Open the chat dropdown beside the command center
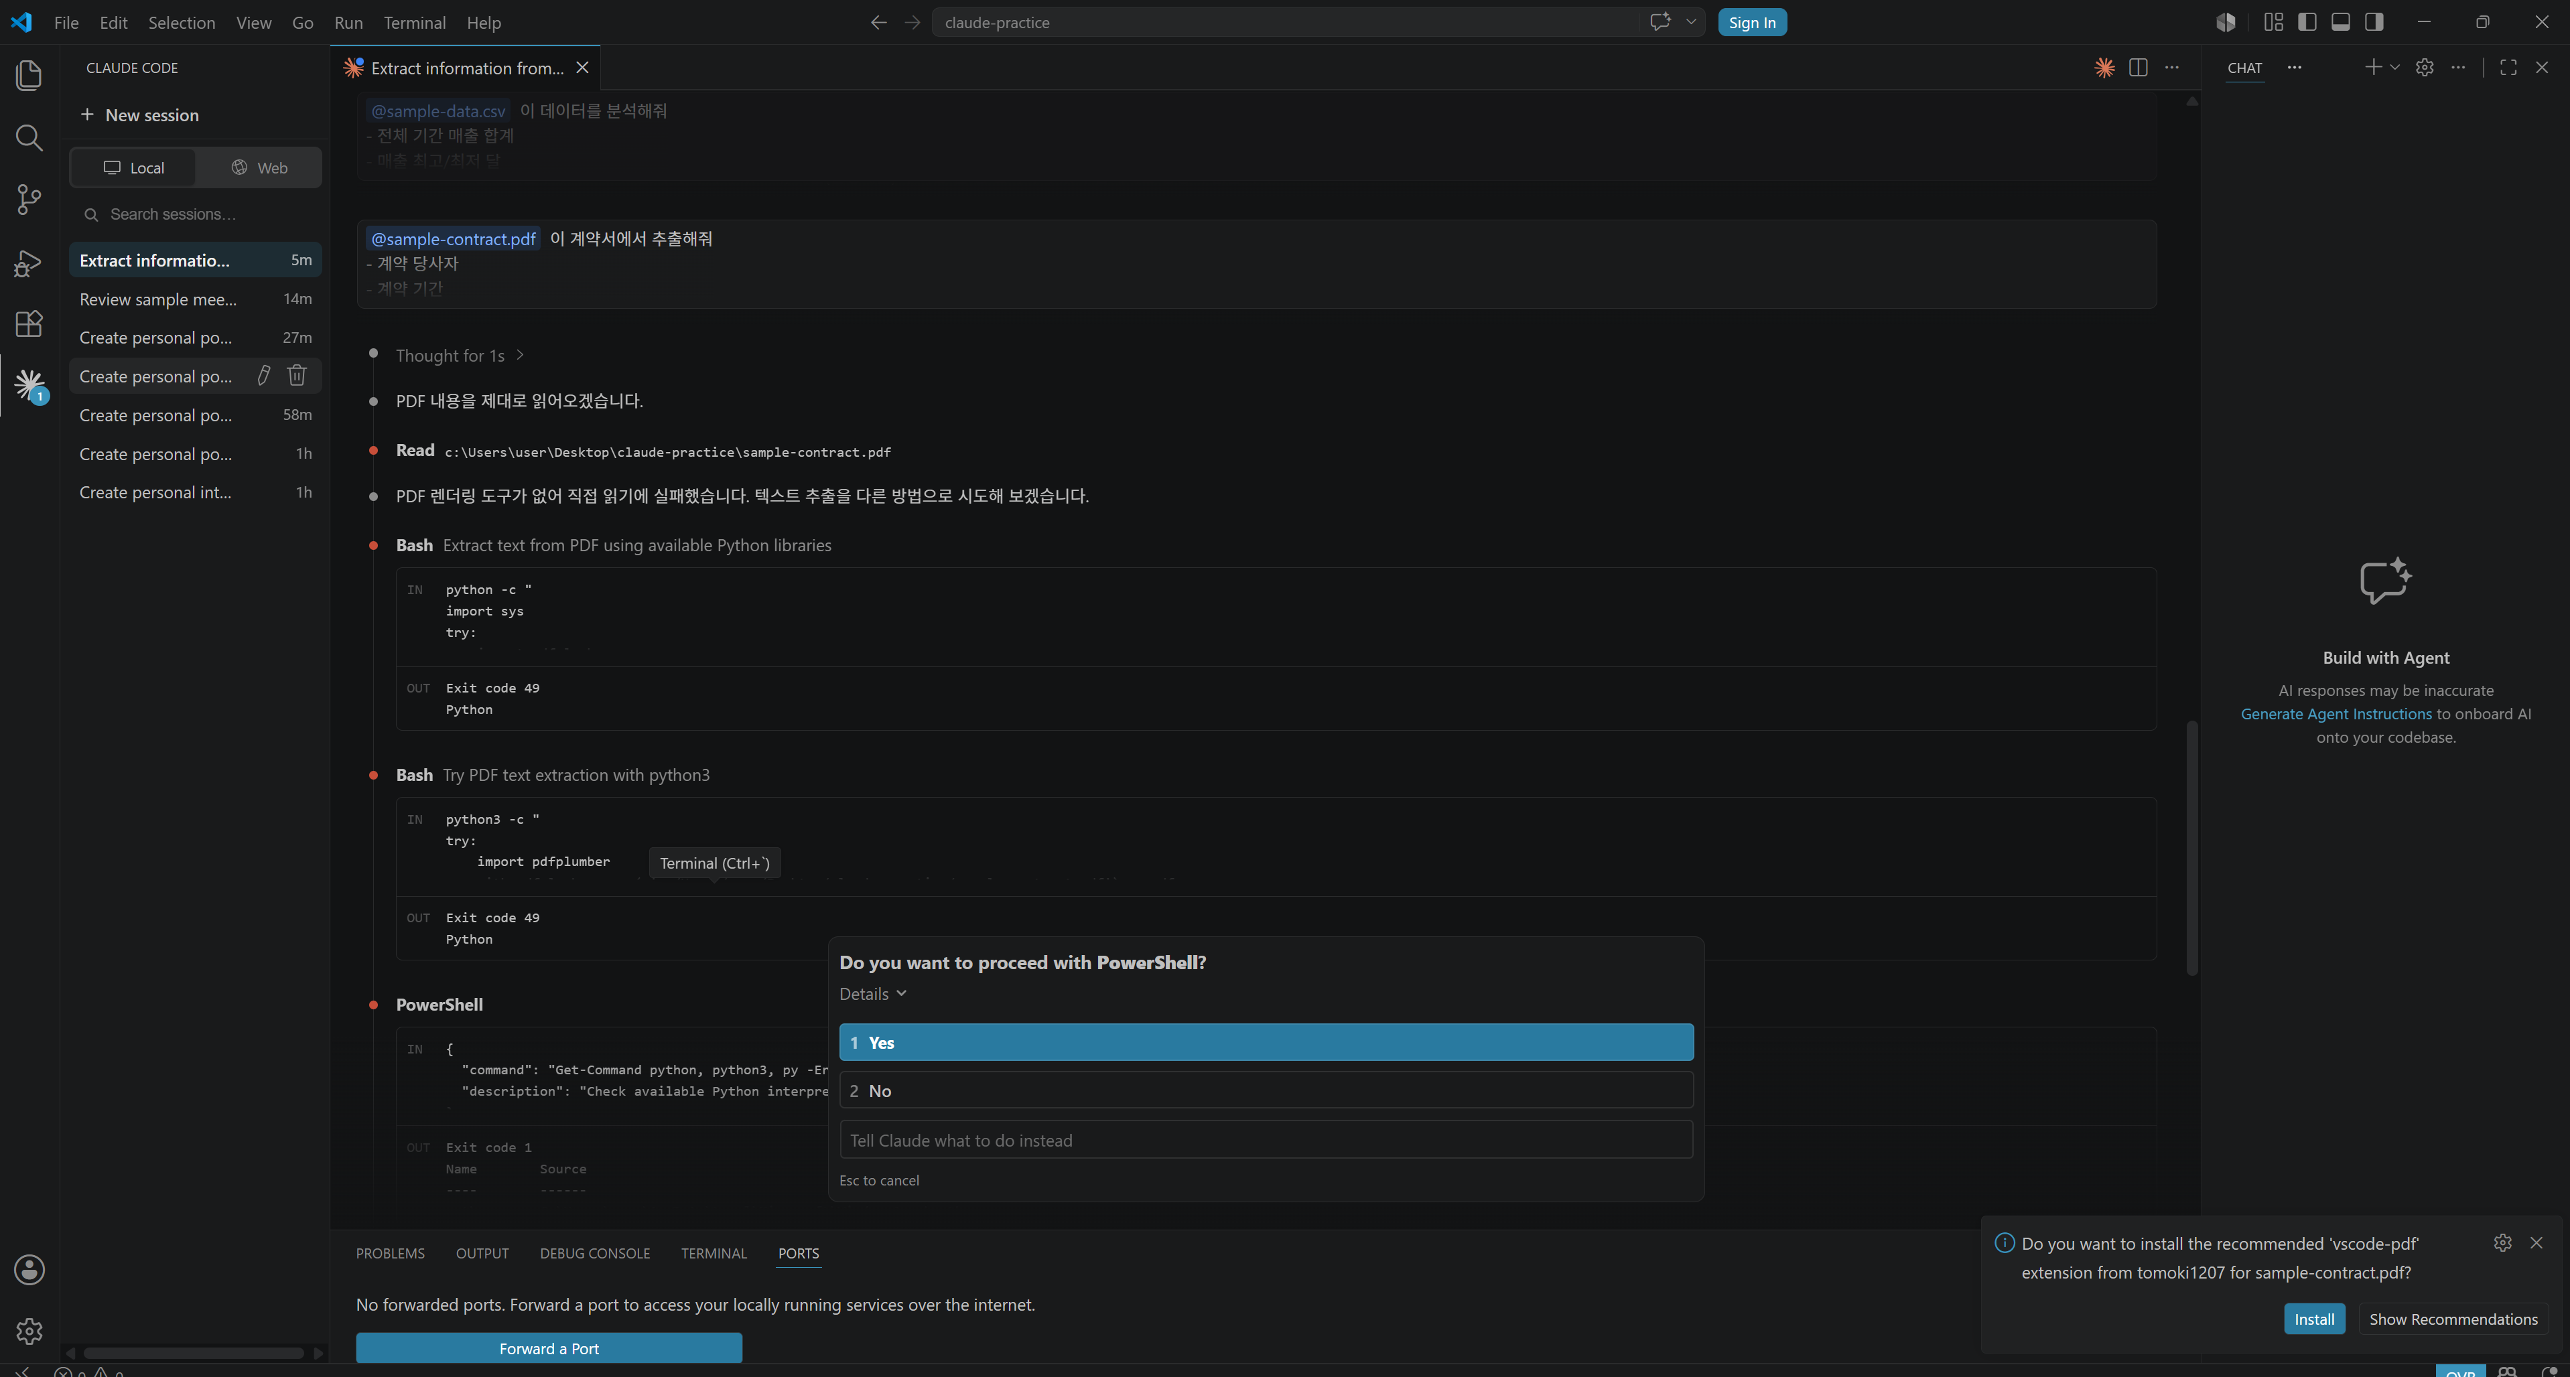This screenshot has height=1377, width=2570. (1691, 22)
